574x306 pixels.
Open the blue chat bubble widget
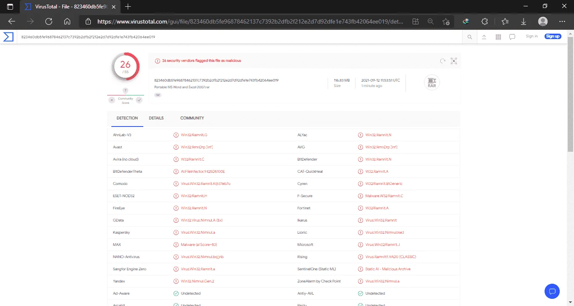552,291
